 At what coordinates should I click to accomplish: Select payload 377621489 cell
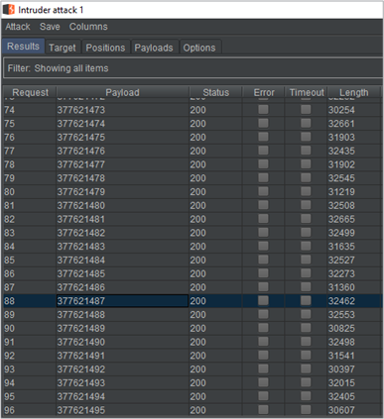[x=122, y=328]
